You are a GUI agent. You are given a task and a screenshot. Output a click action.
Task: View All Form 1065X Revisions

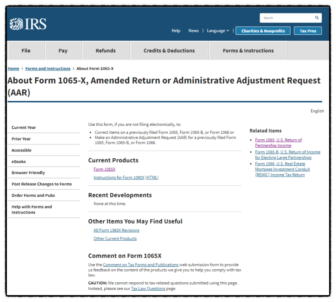(x=116, y=230)
